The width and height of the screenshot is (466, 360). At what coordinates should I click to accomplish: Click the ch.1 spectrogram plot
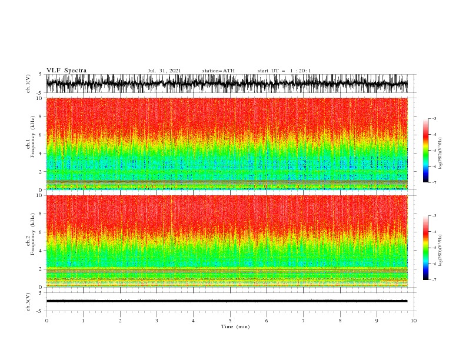click(227, 144)
